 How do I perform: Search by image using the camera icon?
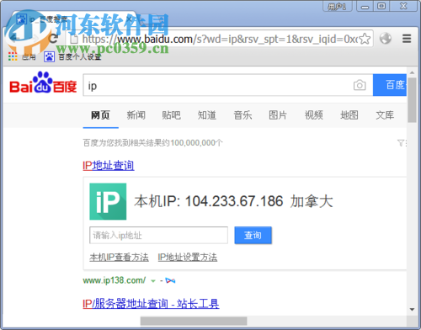pos(360,85)
